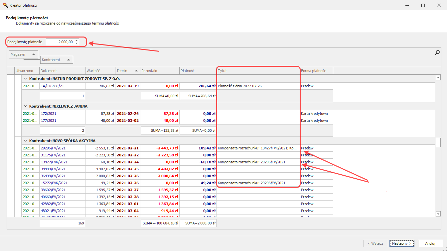Viewport: 447px width, 251px height.
Task: Sort by the Dokument column header
Action: [x=62, y=71]
